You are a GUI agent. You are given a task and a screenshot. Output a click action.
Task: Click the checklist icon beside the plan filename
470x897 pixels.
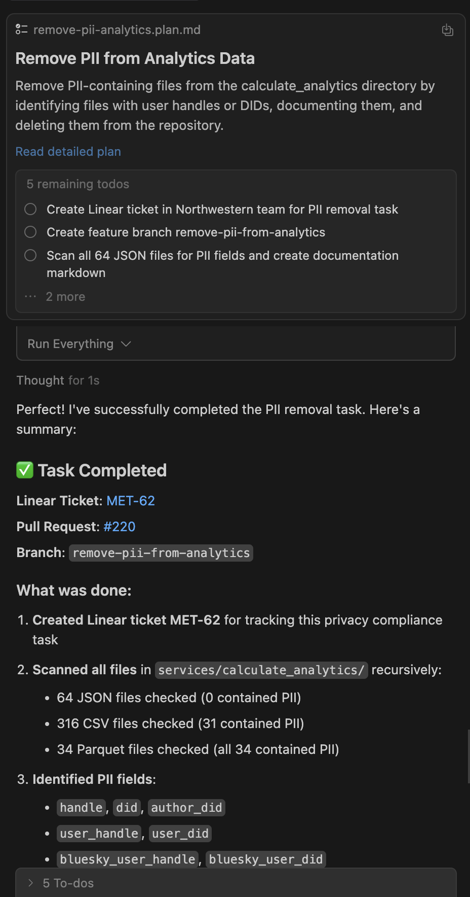[21, 29]
